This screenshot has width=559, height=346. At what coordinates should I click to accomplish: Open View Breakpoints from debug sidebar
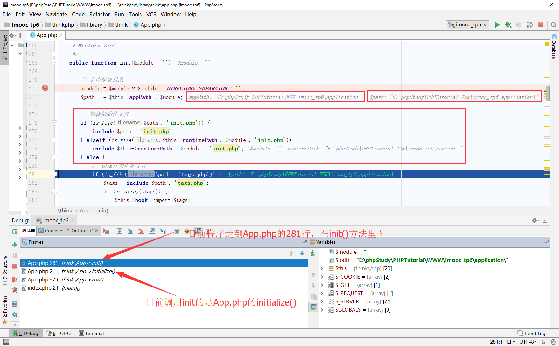click(15, 280)
